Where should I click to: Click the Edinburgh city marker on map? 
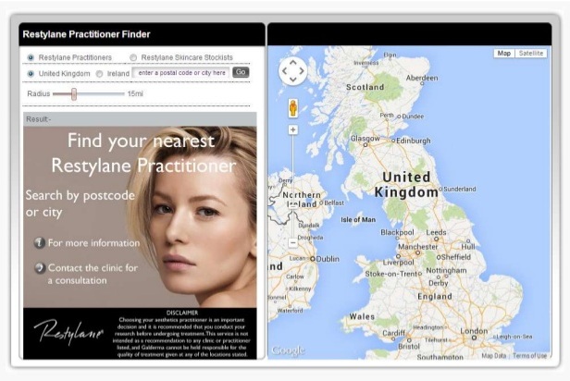pos(392,141)
